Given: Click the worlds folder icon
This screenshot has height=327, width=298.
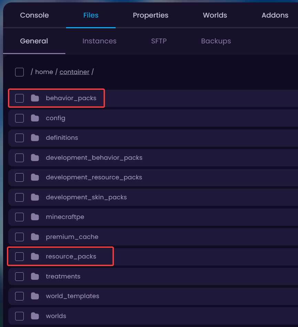Looking at the screenshot, I should (x=35, y=316).
